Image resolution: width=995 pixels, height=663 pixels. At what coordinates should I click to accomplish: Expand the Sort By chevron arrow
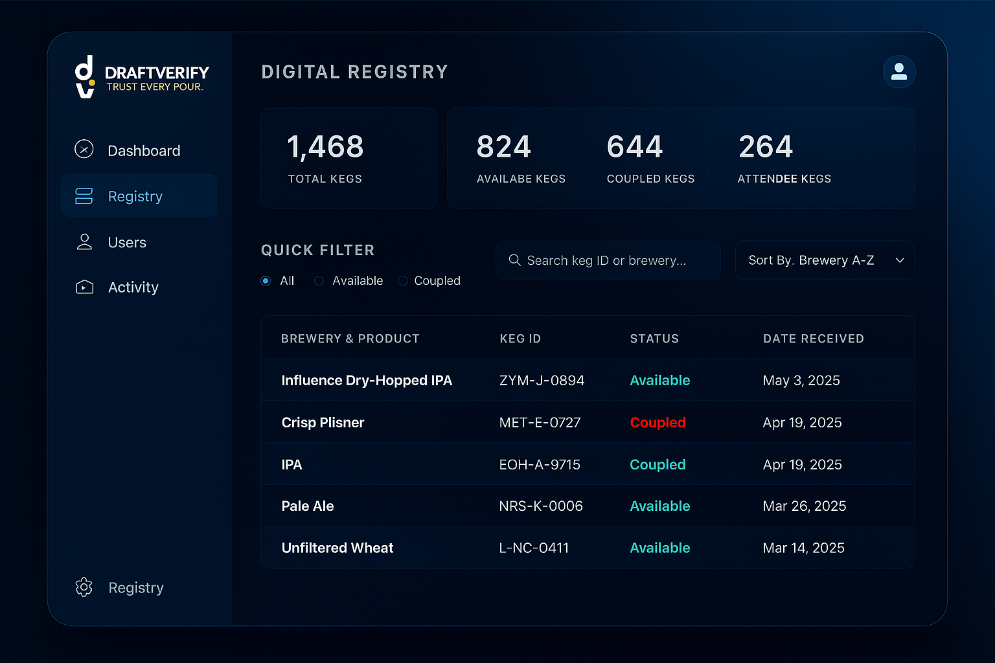click(x=900, y=260)
